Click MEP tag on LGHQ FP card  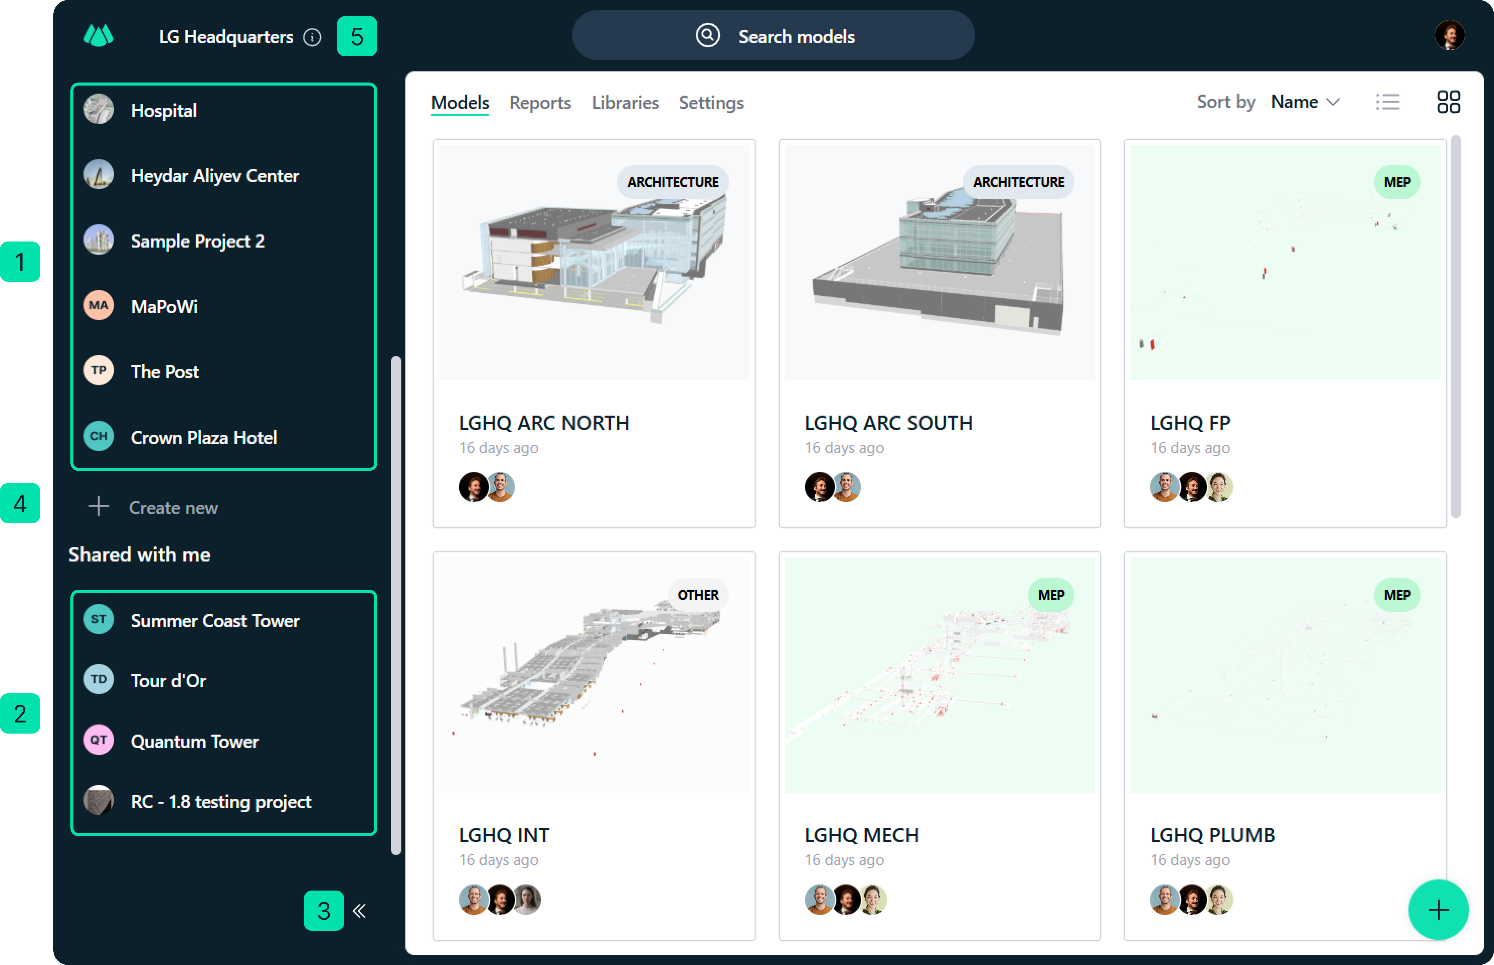coord(1397,182)
